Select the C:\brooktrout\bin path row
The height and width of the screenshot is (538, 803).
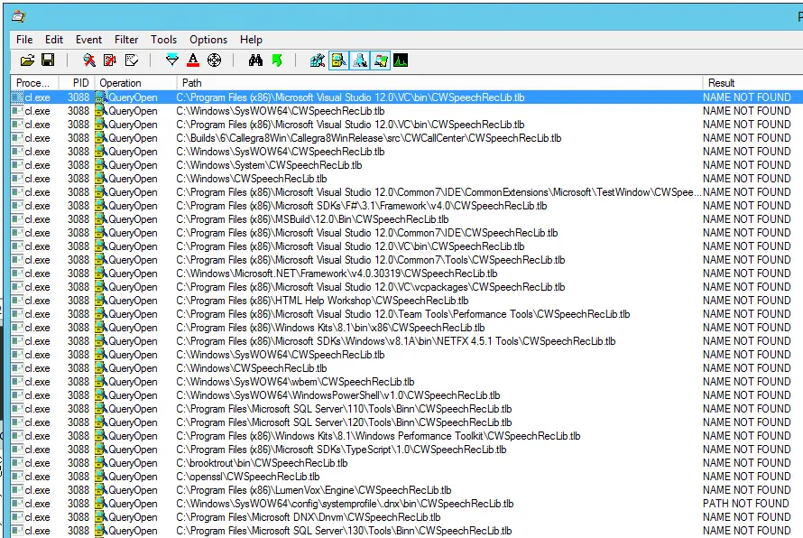coord(407,463)
